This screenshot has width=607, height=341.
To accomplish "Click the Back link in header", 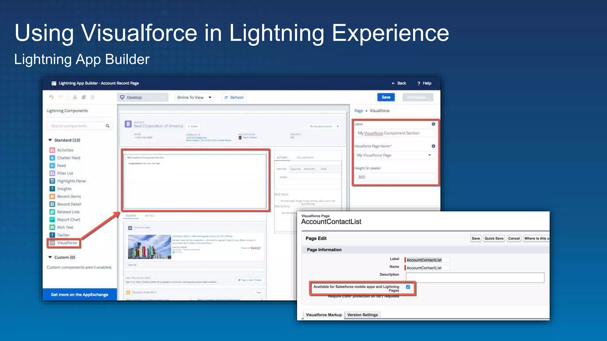I will point(399,83).
